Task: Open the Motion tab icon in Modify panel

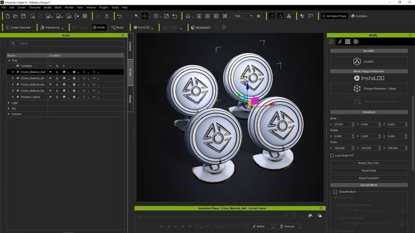Action: [x=340, y=41]
